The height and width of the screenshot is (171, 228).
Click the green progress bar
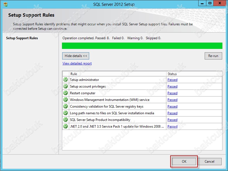coord(142,46)
